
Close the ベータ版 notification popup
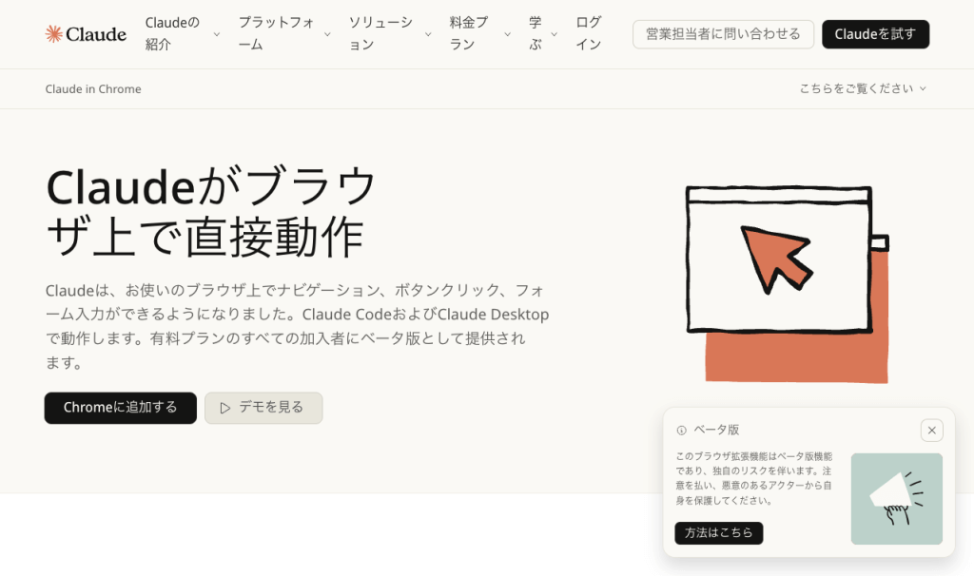click(932, 431)
